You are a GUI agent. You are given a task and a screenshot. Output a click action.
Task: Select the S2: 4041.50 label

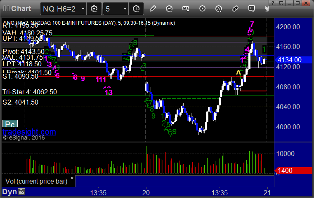pyautogui.click(x=20, y=102)
